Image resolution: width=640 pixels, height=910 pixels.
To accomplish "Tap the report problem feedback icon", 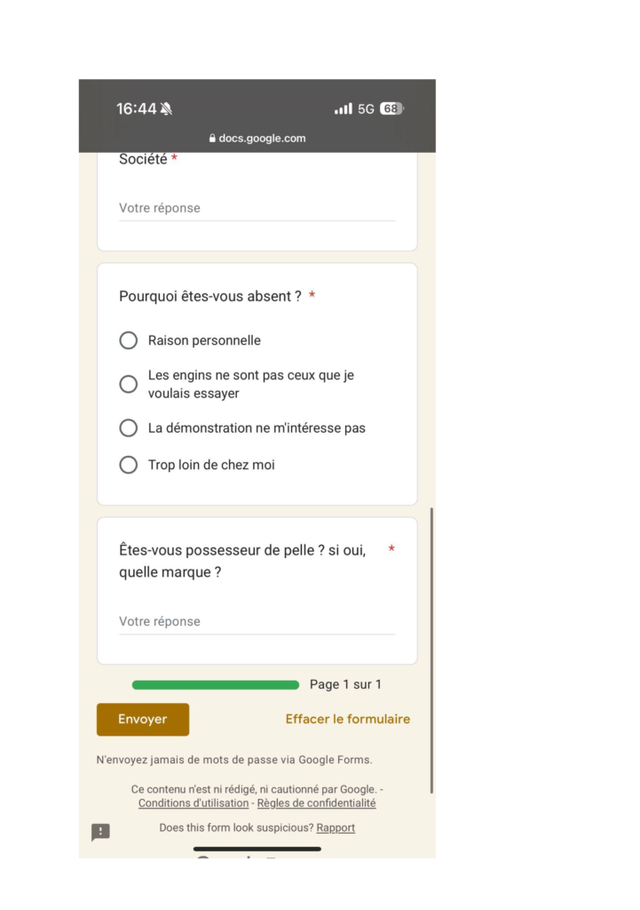I will [x=101, y=832].
